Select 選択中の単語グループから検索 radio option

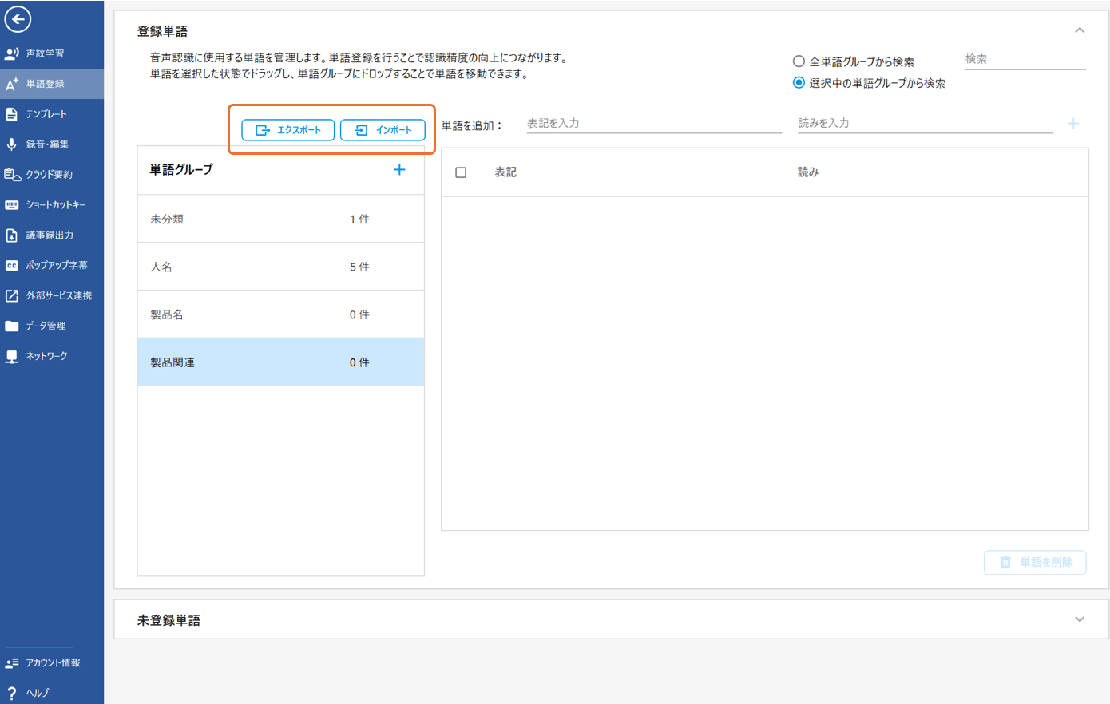[799, 83]
